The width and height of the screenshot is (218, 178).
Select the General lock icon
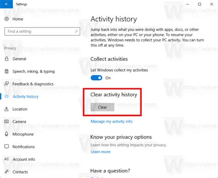[6, 59]
